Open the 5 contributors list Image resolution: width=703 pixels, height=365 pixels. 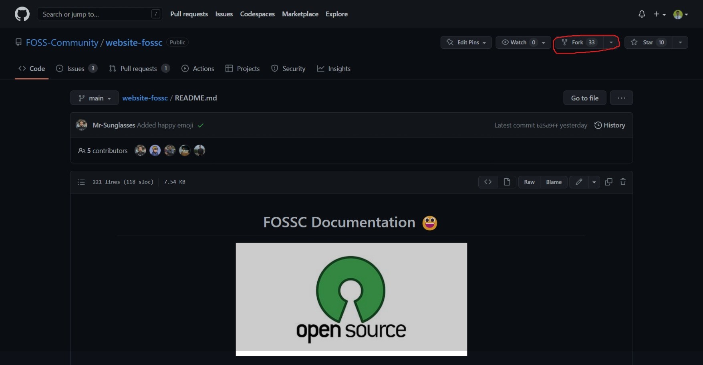click(103, 151)
